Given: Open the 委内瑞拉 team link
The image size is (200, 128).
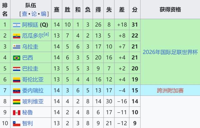Looking at the screenshot, I should click(33, 91).
